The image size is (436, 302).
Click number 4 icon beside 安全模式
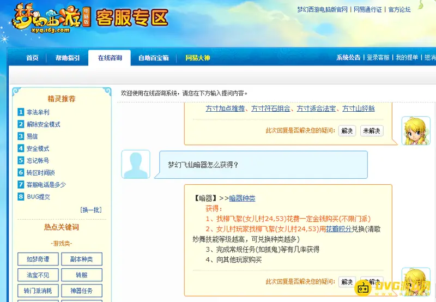21,148
